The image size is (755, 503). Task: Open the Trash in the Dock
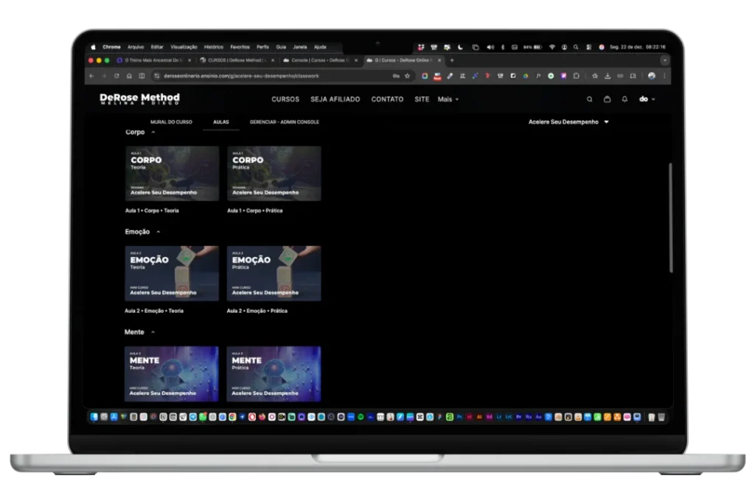click(x=661, y=417)
